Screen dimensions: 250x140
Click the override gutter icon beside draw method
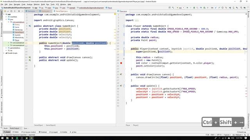click(121, 74)
